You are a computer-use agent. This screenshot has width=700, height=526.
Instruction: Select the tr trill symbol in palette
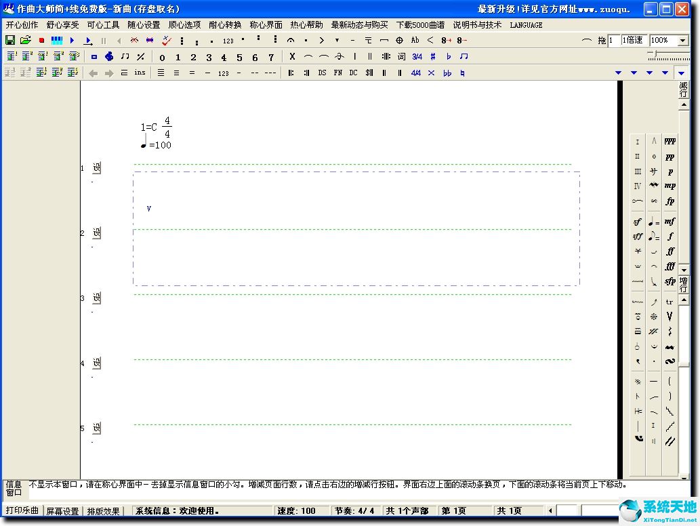[x=670, y=302]
